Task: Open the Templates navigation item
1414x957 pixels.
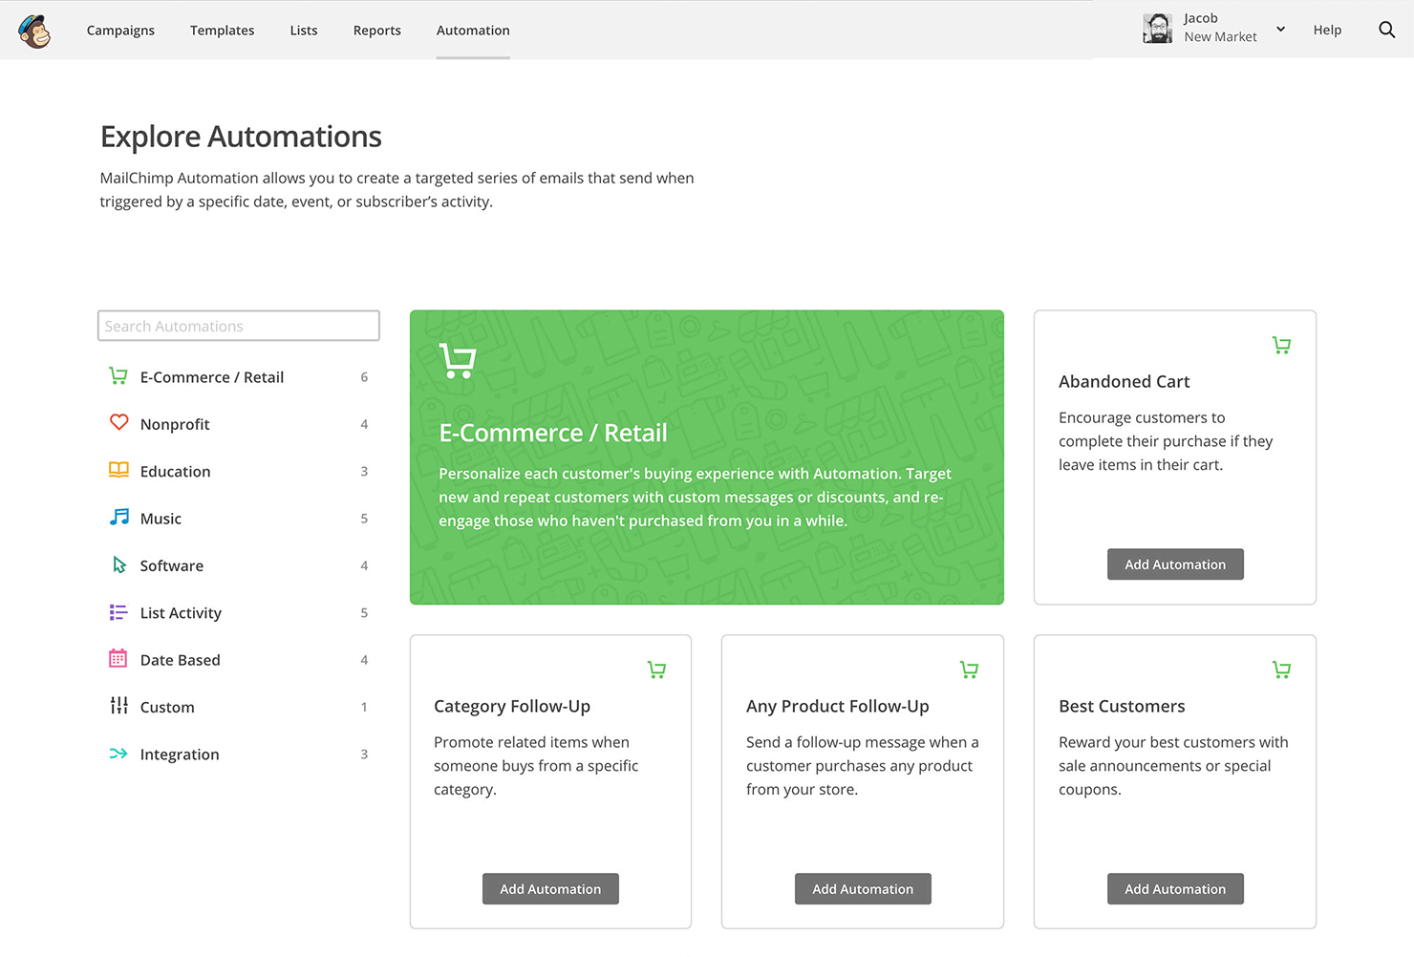Action: tap(222, 31)
